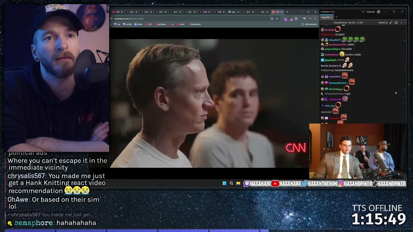Bookmark this page with the star icon
The height and width of the screenshot is (232, 413).
click(x=277, y=19)
